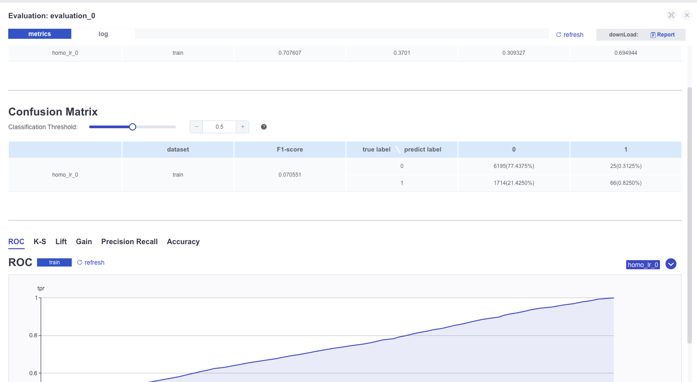
Task: Download the evaluation Report
Action: 663,35
